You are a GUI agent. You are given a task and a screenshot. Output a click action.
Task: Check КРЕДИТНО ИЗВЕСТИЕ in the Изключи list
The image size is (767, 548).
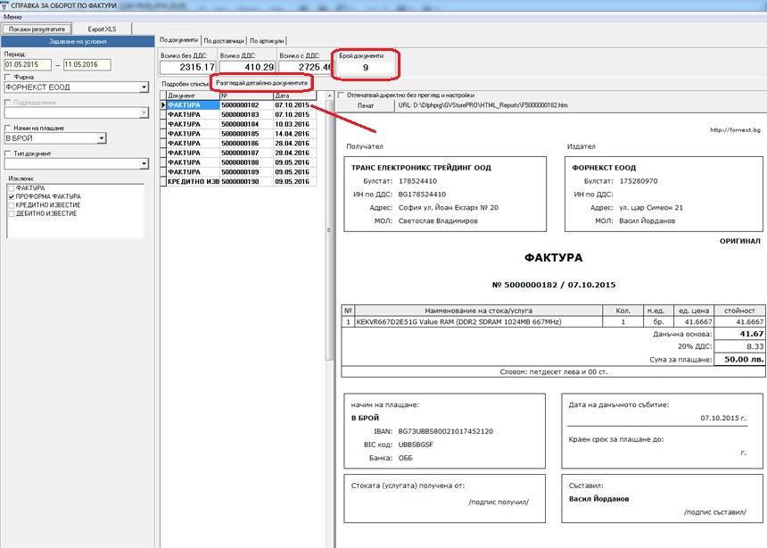[x=12, y=205]
